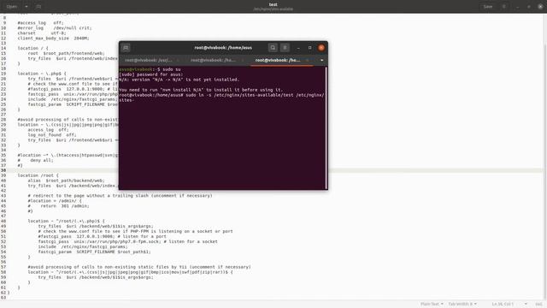Create a new document tab in gedit
The height and width of the screenshot is (308, 547).
tap(38, 6)
